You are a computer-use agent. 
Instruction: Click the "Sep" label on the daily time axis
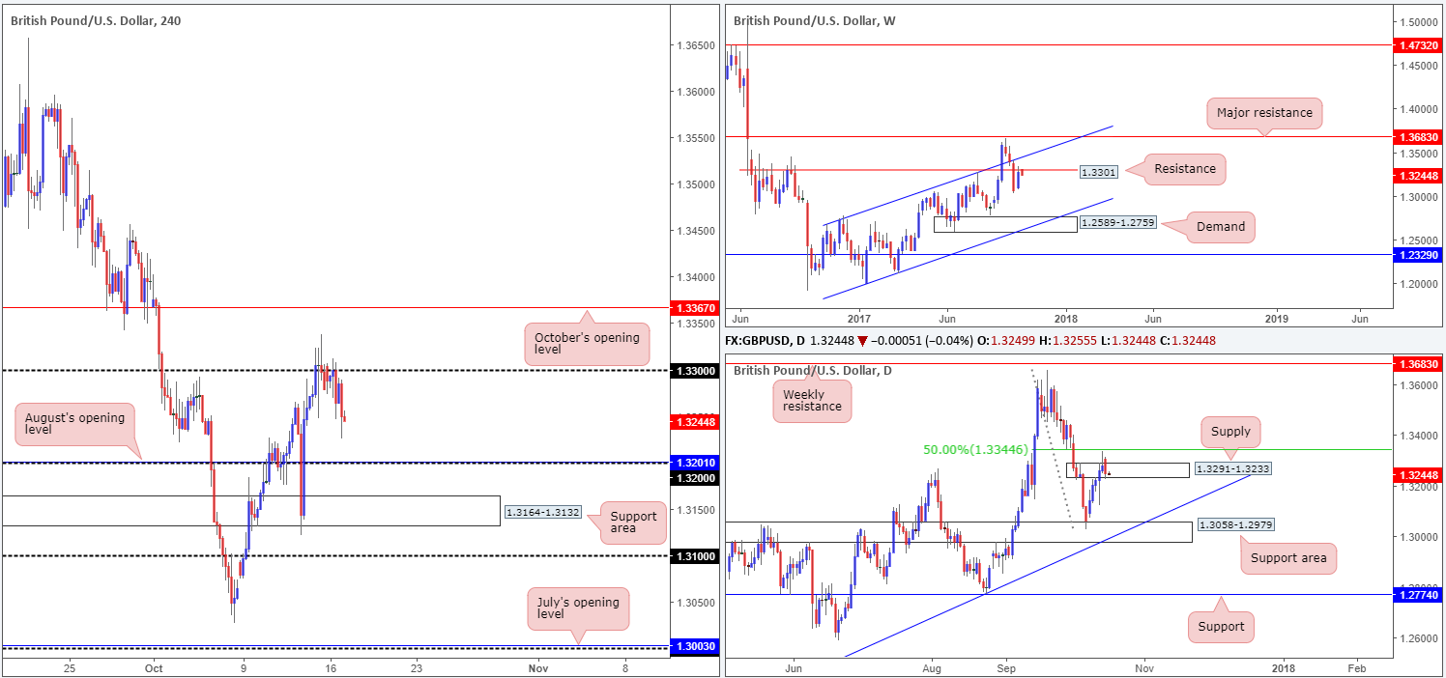point(1007,666)
